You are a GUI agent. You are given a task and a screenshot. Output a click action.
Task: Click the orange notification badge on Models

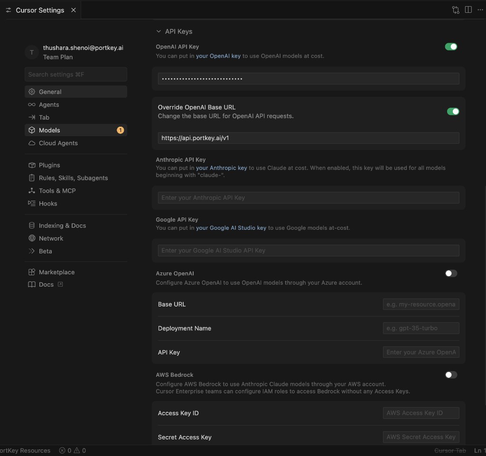(120, 130)
